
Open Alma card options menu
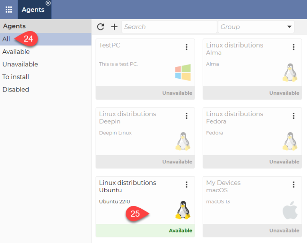point(293,47)
